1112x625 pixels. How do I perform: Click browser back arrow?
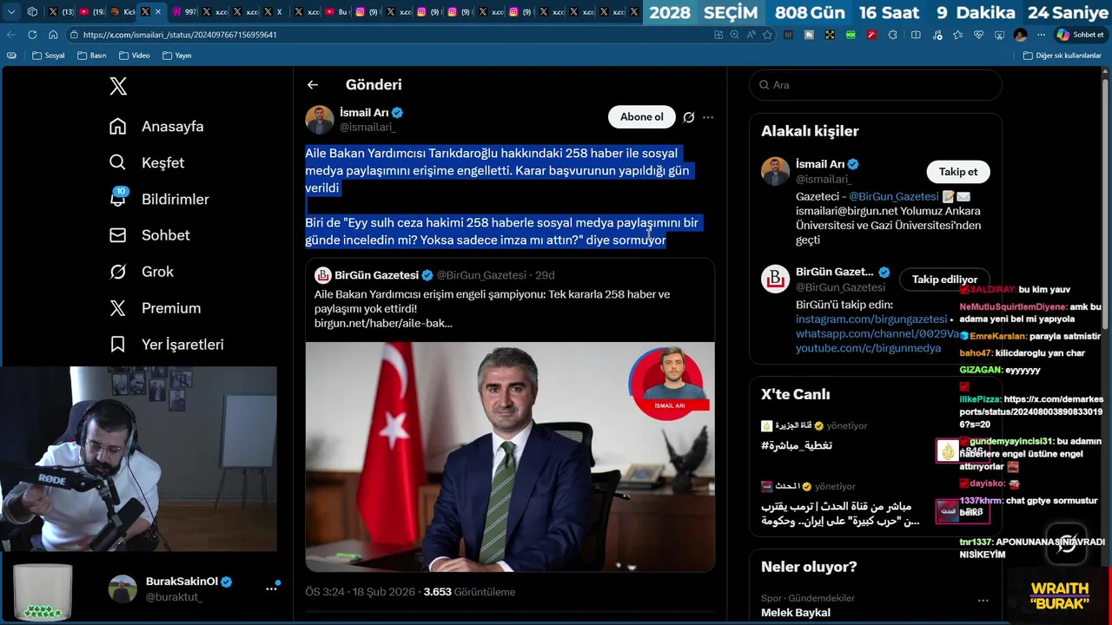[11, 35]
